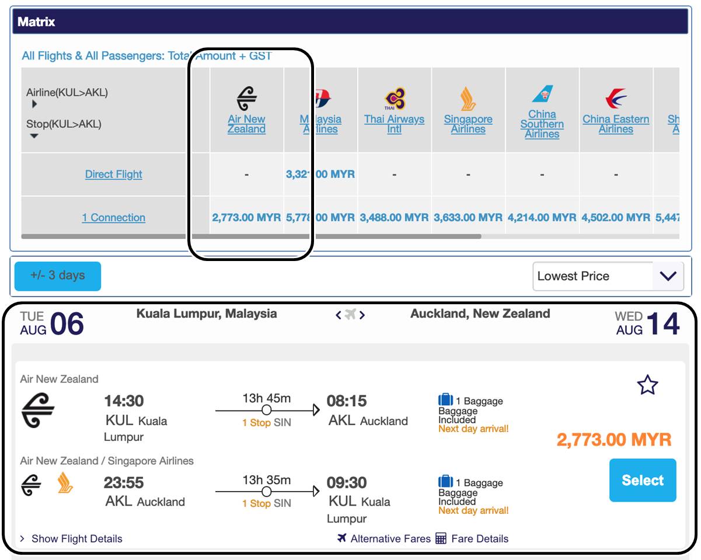
Task: Click the China Eastern Airlines link
Action: (616, 124)
